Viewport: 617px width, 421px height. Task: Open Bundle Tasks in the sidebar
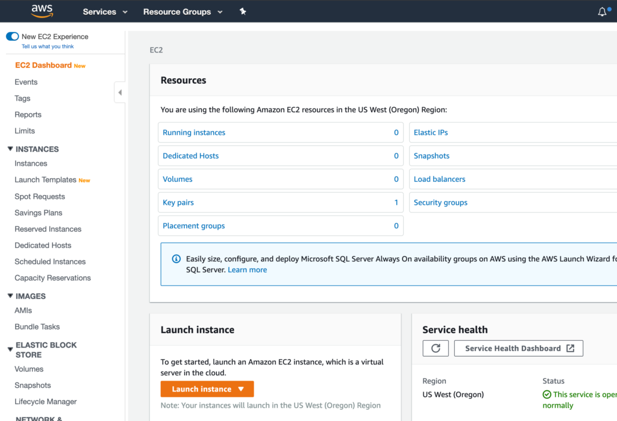37,326
